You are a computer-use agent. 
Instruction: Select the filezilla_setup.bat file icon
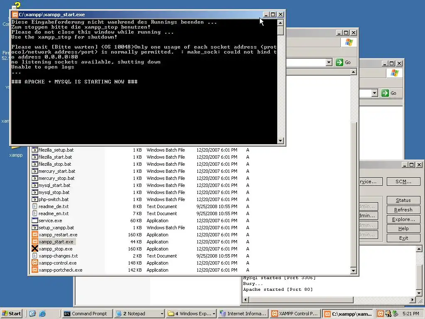click(x=35, y=150)
